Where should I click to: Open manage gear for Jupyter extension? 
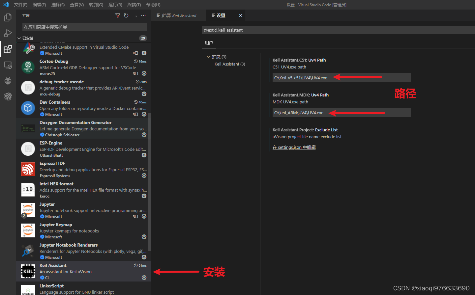pos(144,216)
